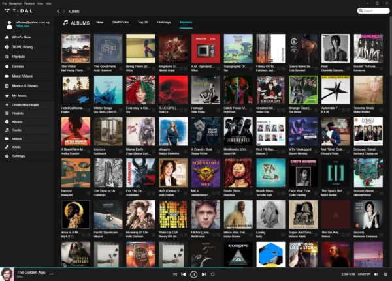Viewport: 392px width, 281px height.
Task: Open the File menu
Action: pos(5,3)
